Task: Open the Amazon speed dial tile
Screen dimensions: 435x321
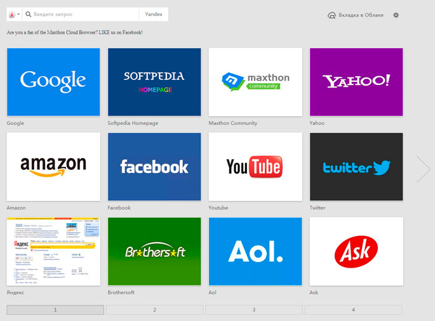Action: coord(53,167)
